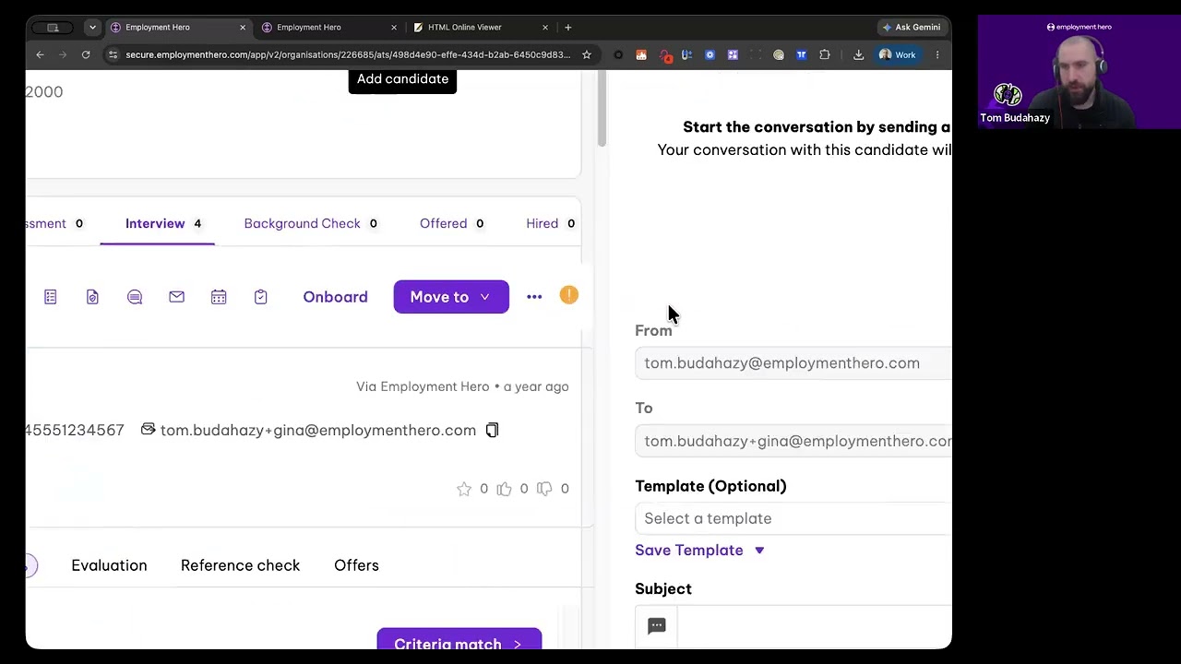Click the site info icon in address bar
1181x664 pixels.
[113, 55]
